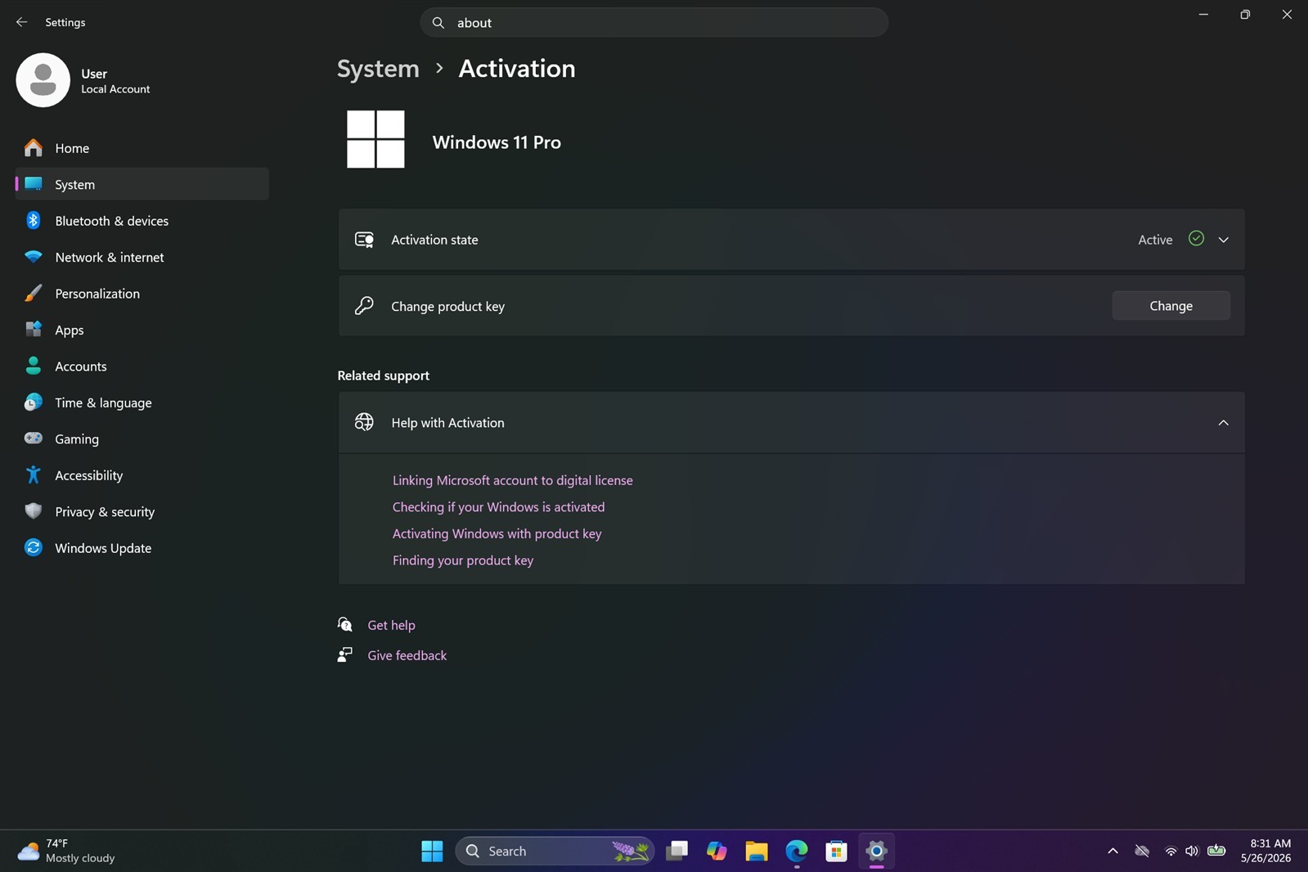Screen dimensions: 1308x872
Task: Click the Settings gear on the taskbar
Action: click(x=876, y=851)
